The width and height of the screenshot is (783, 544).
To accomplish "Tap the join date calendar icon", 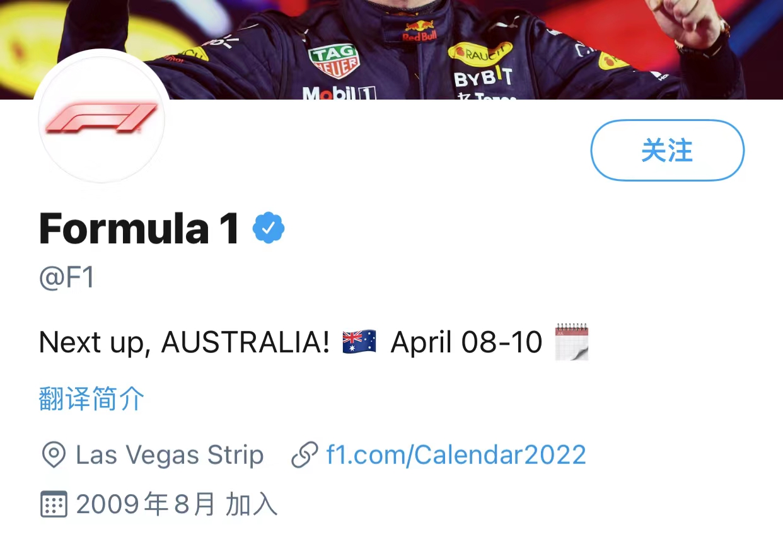I will click(54, 504).
